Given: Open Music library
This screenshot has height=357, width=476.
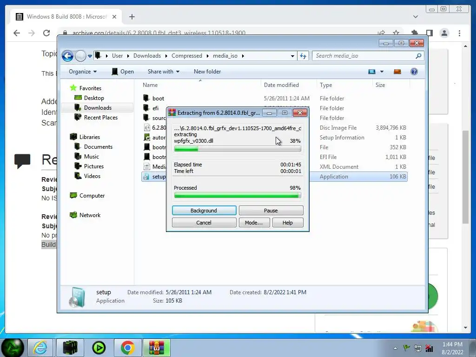Looking at the screenshot, I should 92,156.
